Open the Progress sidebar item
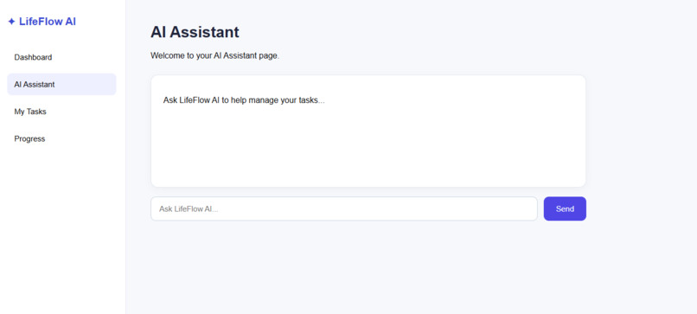This screenshot has height=314, width=697. [x=61, y=138]
